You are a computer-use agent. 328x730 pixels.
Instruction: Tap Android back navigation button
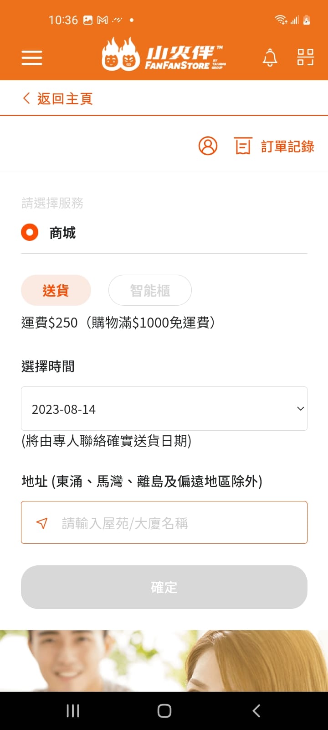click(256, 710)
